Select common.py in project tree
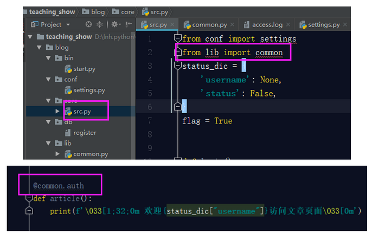Screen dimensions: 372x234 pyautogui.click(x=91, y=154)
